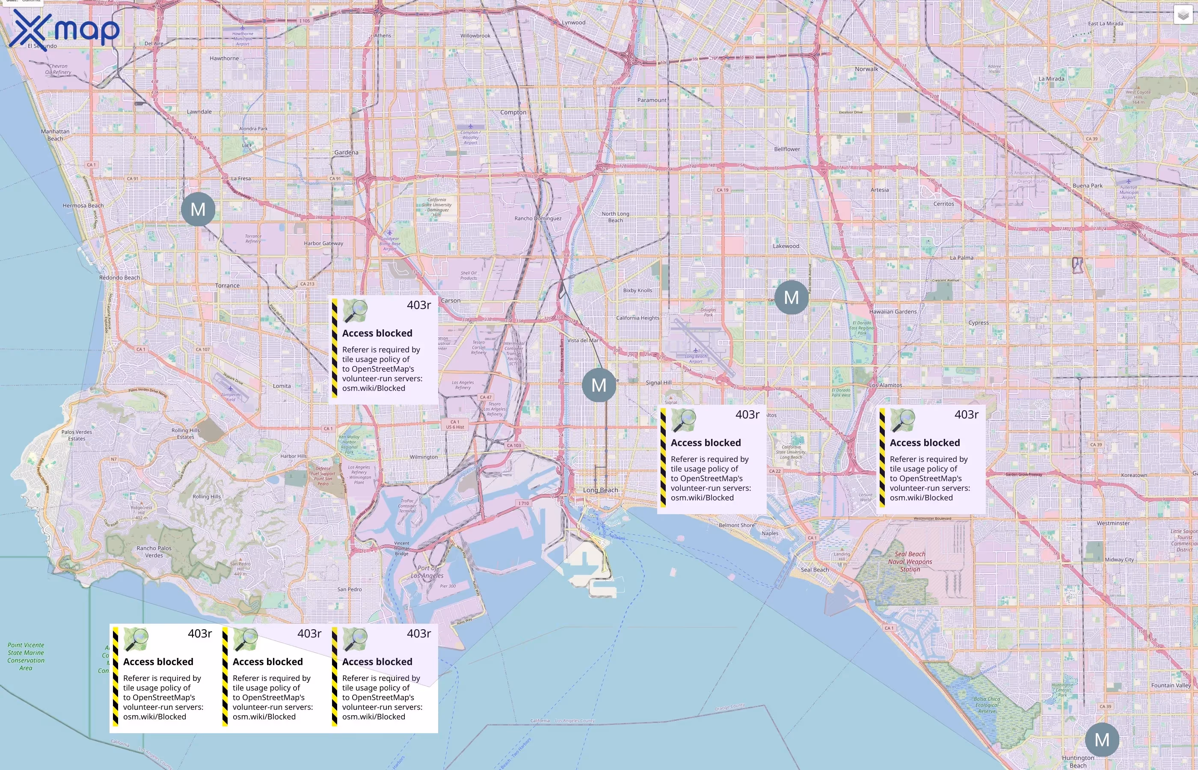
Task: Click the Fountain Valley label
Action: point(1171,685)
